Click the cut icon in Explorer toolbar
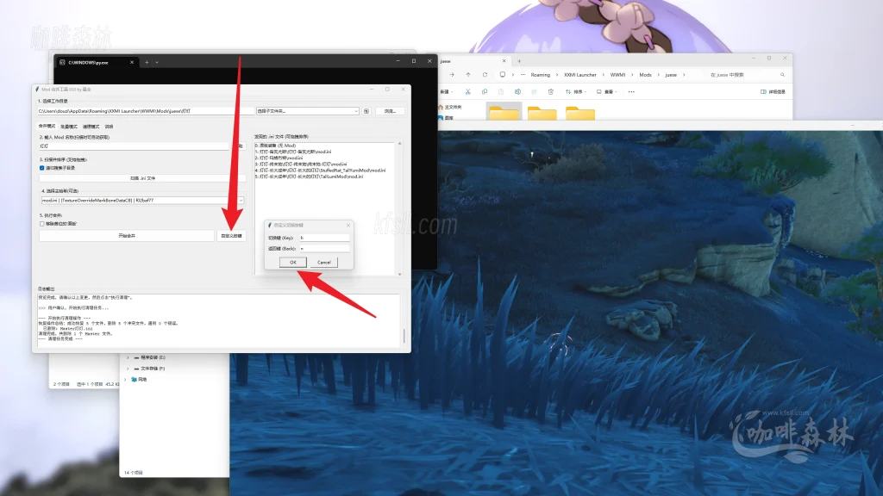 467,91
